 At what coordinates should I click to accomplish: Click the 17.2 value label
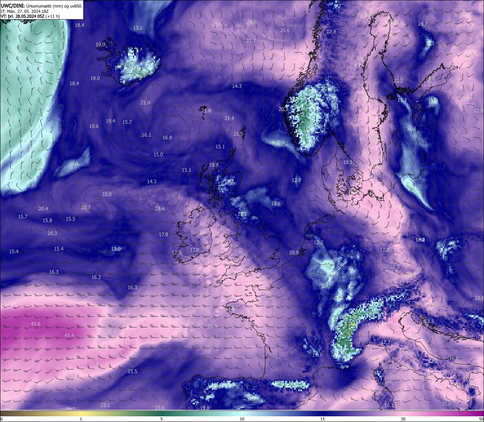[384, 250]
